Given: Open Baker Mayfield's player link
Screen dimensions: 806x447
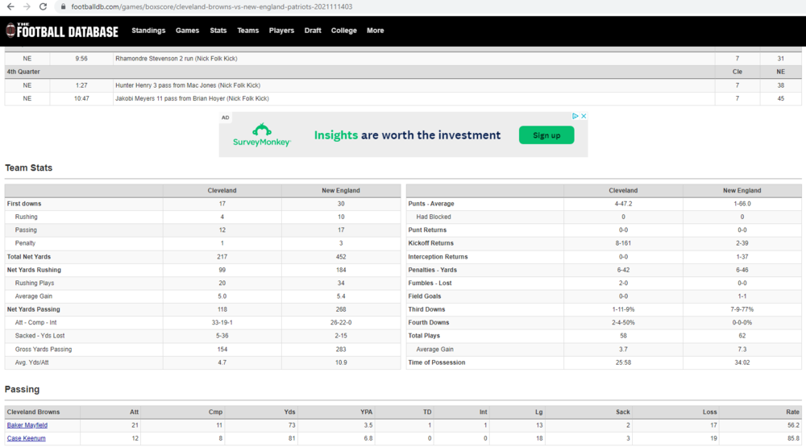Looking at the screenshot, I should click(27, 425).
